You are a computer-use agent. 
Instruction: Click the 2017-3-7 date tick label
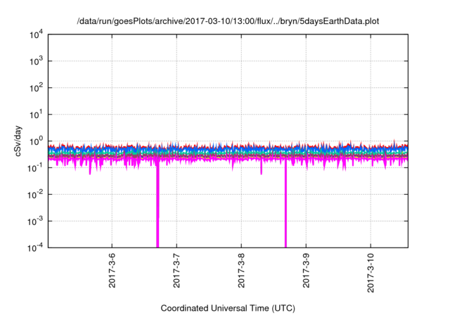[x=176, y=270]
